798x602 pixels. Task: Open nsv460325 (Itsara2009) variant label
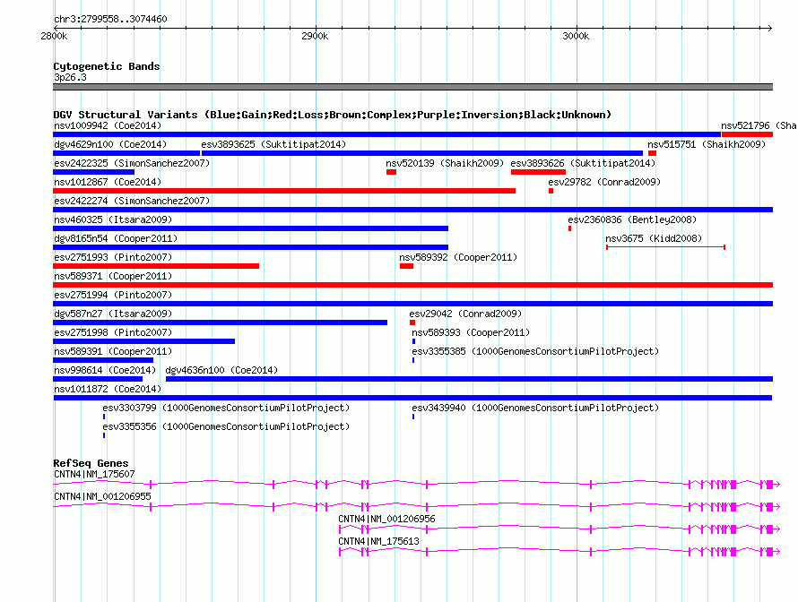(x=113, y=219)
